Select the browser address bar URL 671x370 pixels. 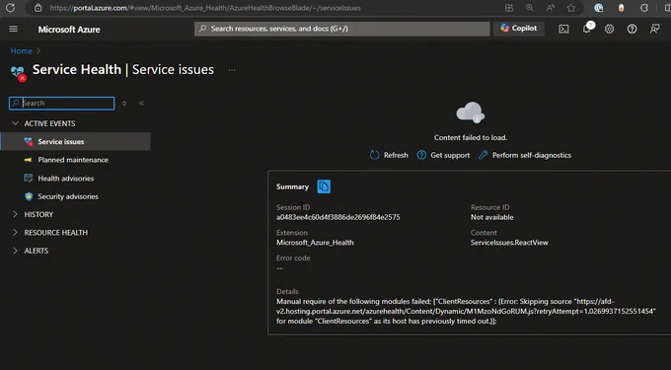point(205,8)
